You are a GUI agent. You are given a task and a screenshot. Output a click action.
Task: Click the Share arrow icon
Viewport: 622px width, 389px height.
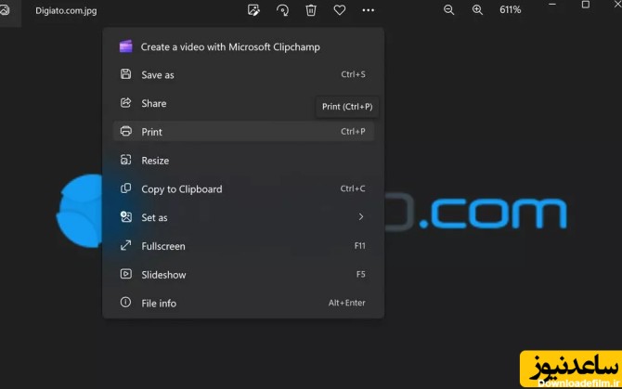[125, 103]
